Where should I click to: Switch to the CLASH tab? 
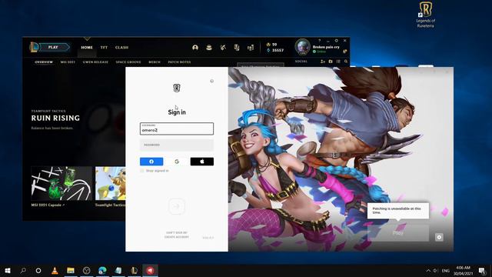(121, 48)
